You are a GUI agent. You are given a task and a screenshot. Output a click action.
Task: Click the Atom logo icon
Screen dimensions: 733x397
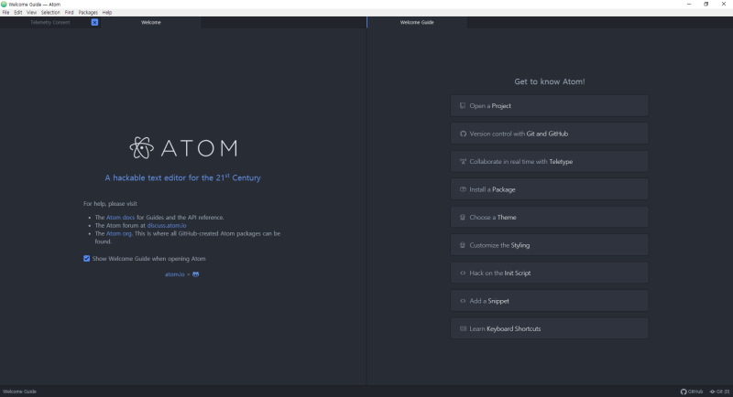[x=142, y=148]
